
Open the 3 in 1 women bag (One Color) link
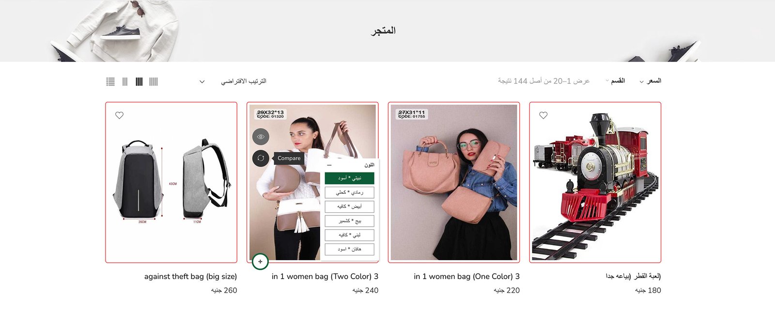coord(466,277)
